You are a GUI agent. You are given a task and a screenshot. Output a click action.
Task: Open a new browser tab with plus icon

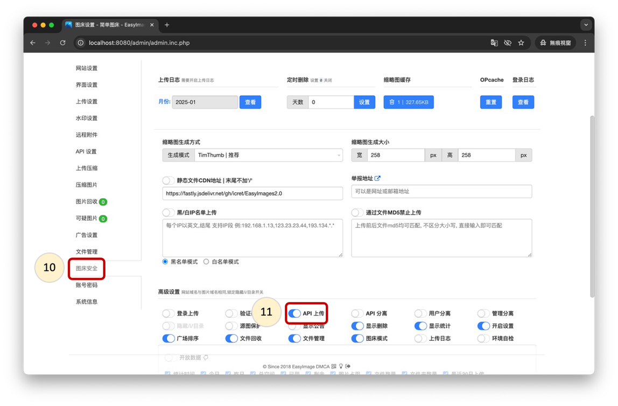pos(167,25)
